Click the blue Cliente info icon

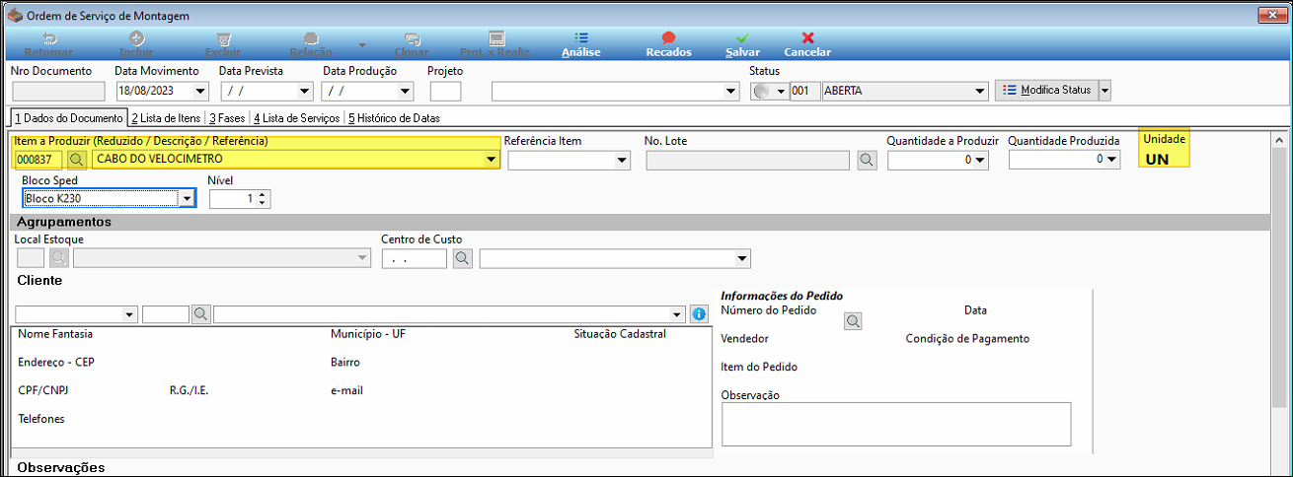tap(699, 314)
